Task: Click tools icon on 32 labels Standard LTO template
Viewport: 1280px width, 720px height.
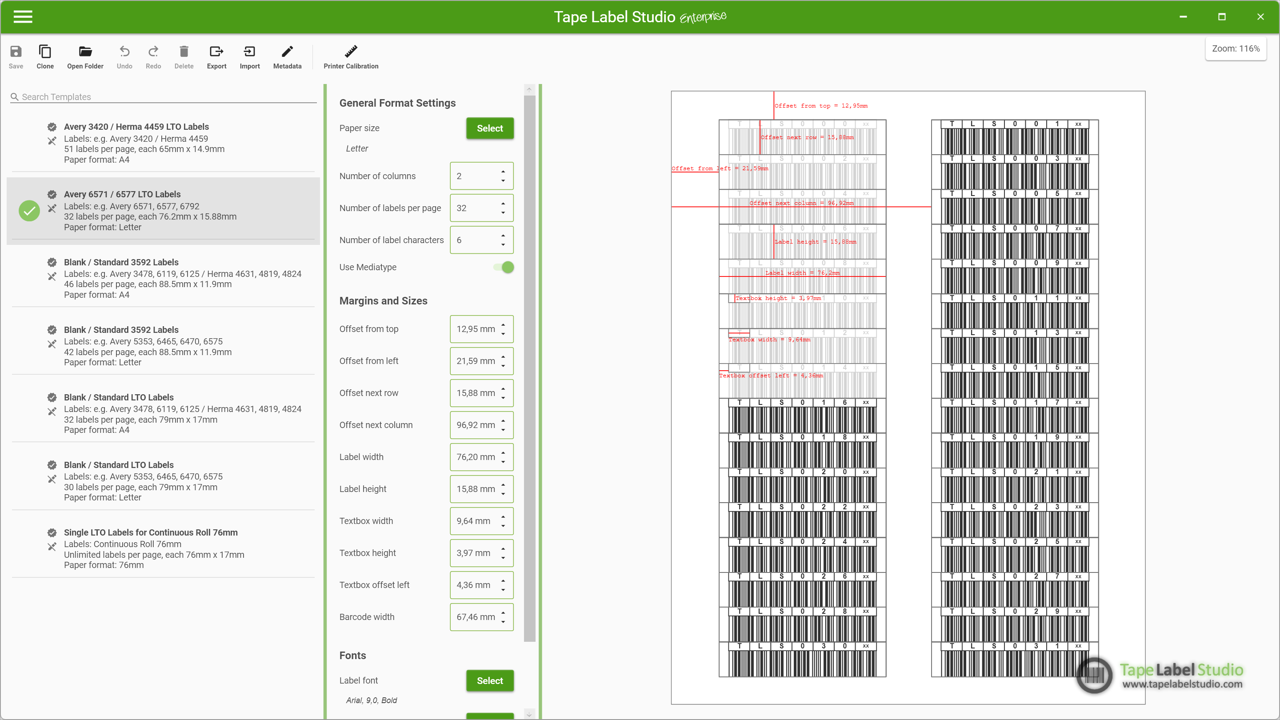Action: [52, 412]
